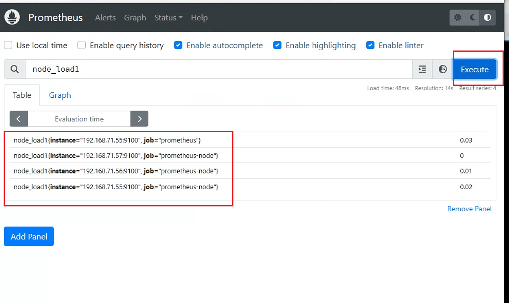Click the Evaluation time input box
The image size is (509, 303).
[x=79, y=119]
